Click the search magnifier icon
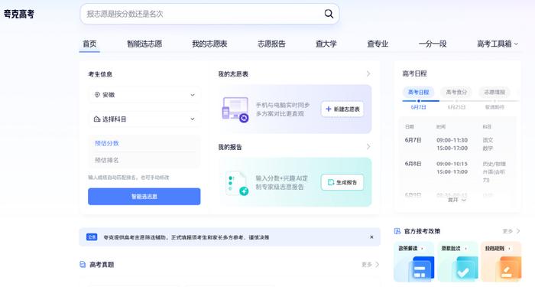This screenshot has height=287, width=535. (x=329, y=14)
